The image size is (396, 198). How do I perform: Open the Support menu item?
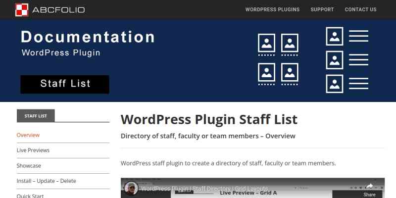coord(322,9)
